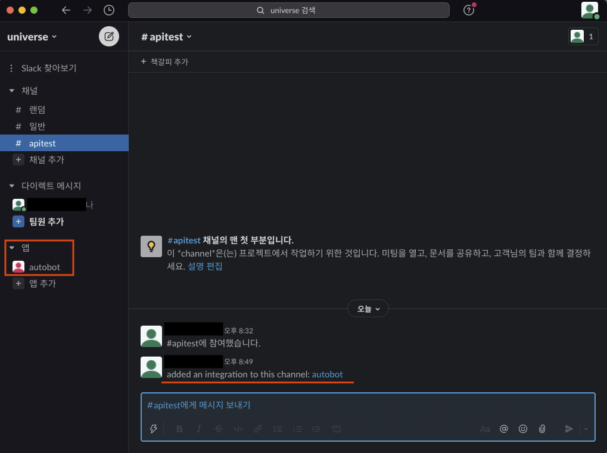Toggle italic formatting
The height and width of the screenshot is (453, 607).
198,429
